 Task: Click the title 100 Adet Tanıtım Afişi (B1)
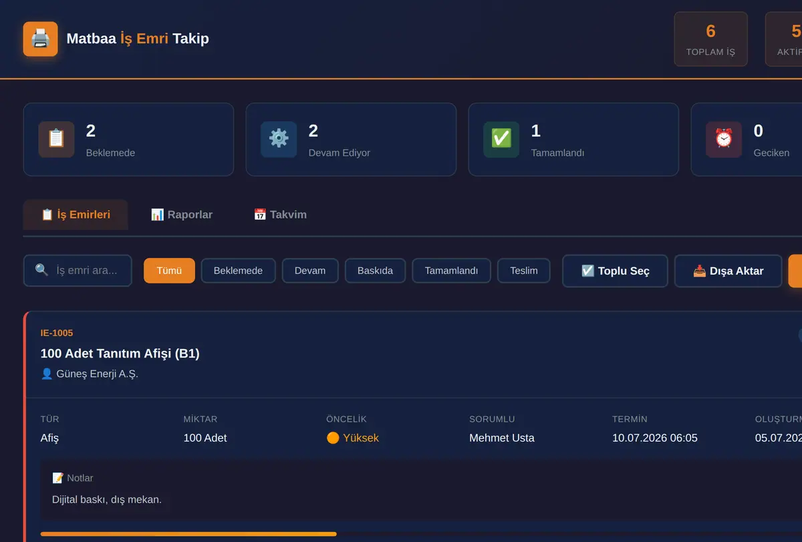tap(120, 354)
